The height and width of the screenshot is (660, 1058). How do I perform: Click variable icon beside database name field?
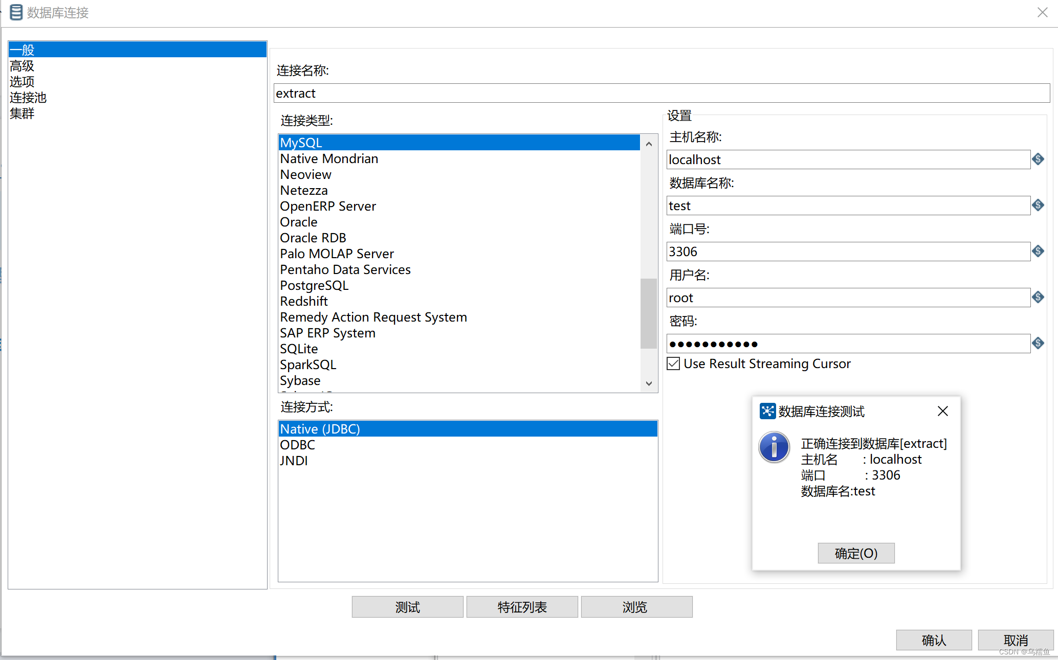1038,206
